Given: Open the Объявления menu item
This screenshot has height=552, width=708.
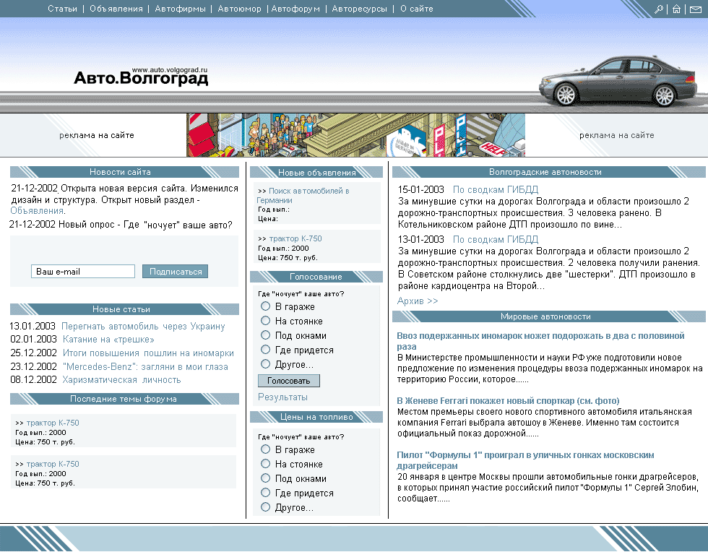Looking at the screenshot, I should coord(116,9).
